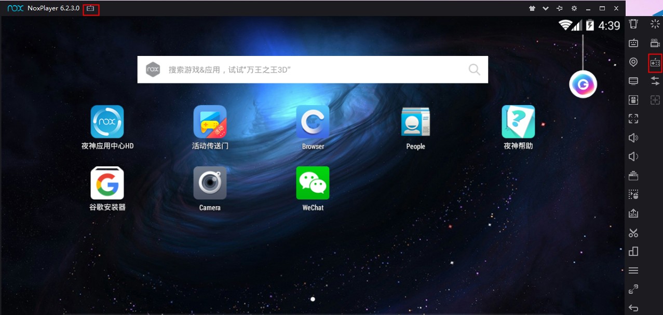Click the spinning loader icon in sidebar
This screenshot has width=663, height=315.
point(655,24)
